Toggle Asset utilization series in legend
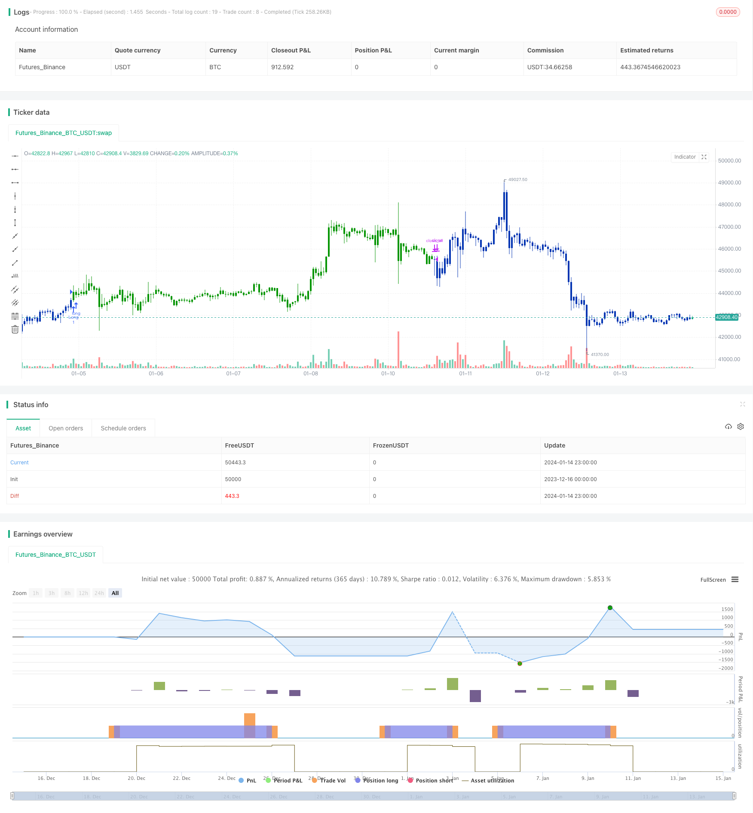 point(488,780)
